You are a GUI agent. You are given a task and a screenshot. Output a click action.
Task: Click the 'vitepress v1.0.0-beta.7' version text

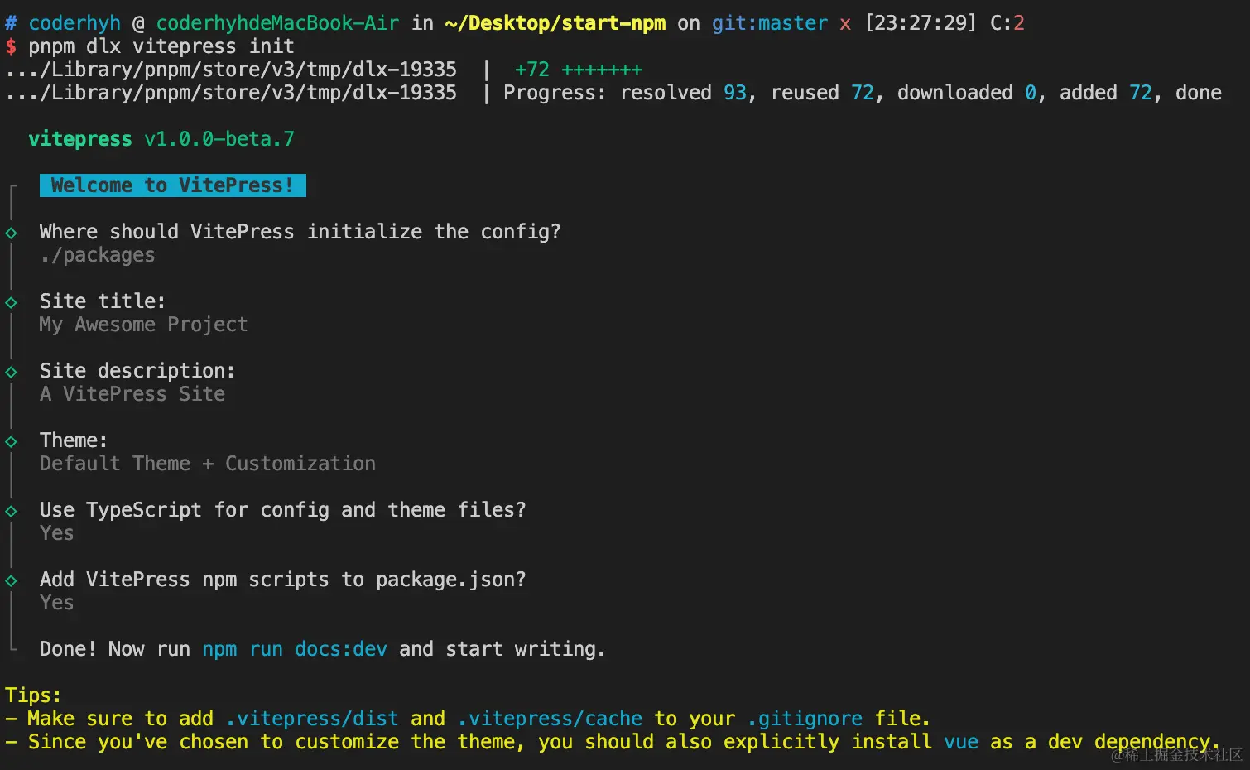point(161,139)
